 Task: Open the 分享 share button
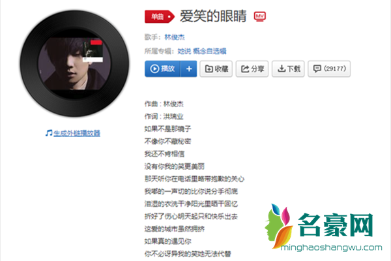pos(252,69)
